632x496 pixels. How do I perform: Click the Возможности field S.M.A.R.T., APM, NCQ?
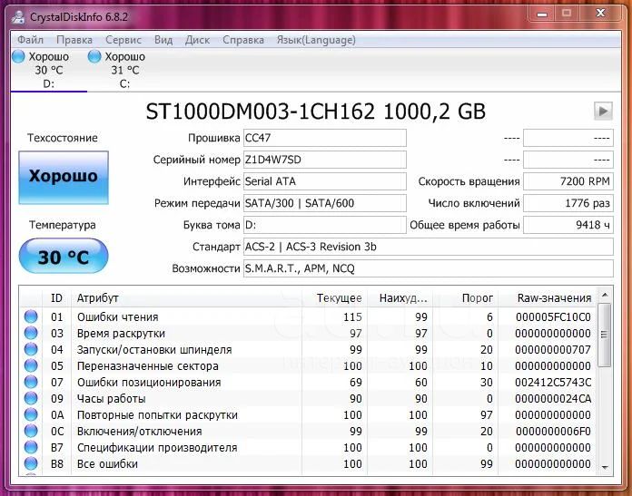(x=428, y=268)
